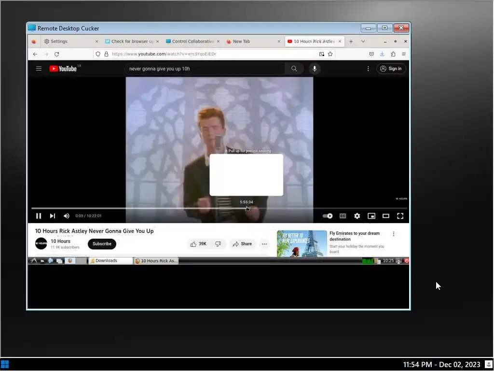
Task: Show site security padlock info
Action: click(107, 54)
